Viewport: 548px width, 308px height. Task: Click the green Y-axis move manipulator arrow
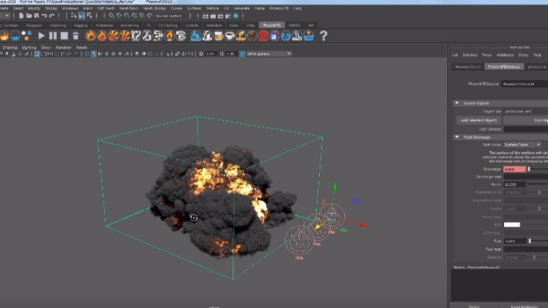[x=335, y=186]
